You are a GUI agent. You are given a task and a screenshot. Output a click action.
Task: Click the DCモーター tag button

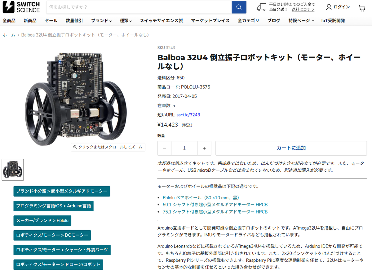(52, 235)
